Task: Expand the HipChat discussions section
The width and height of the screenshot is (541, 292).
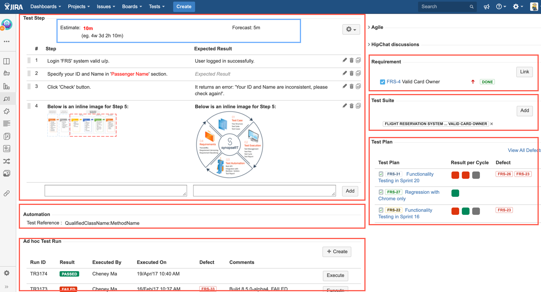Action: click(369, 45)
